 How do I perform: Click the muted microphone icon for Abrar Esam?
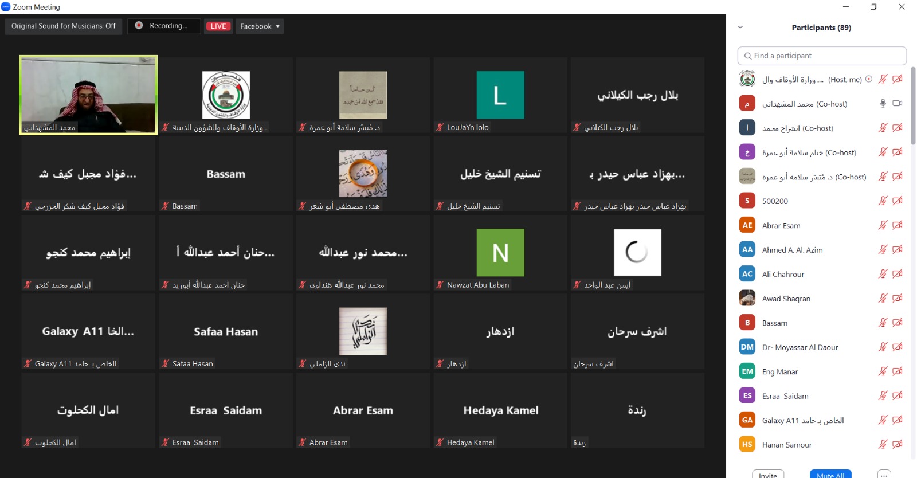pos(883,225)
